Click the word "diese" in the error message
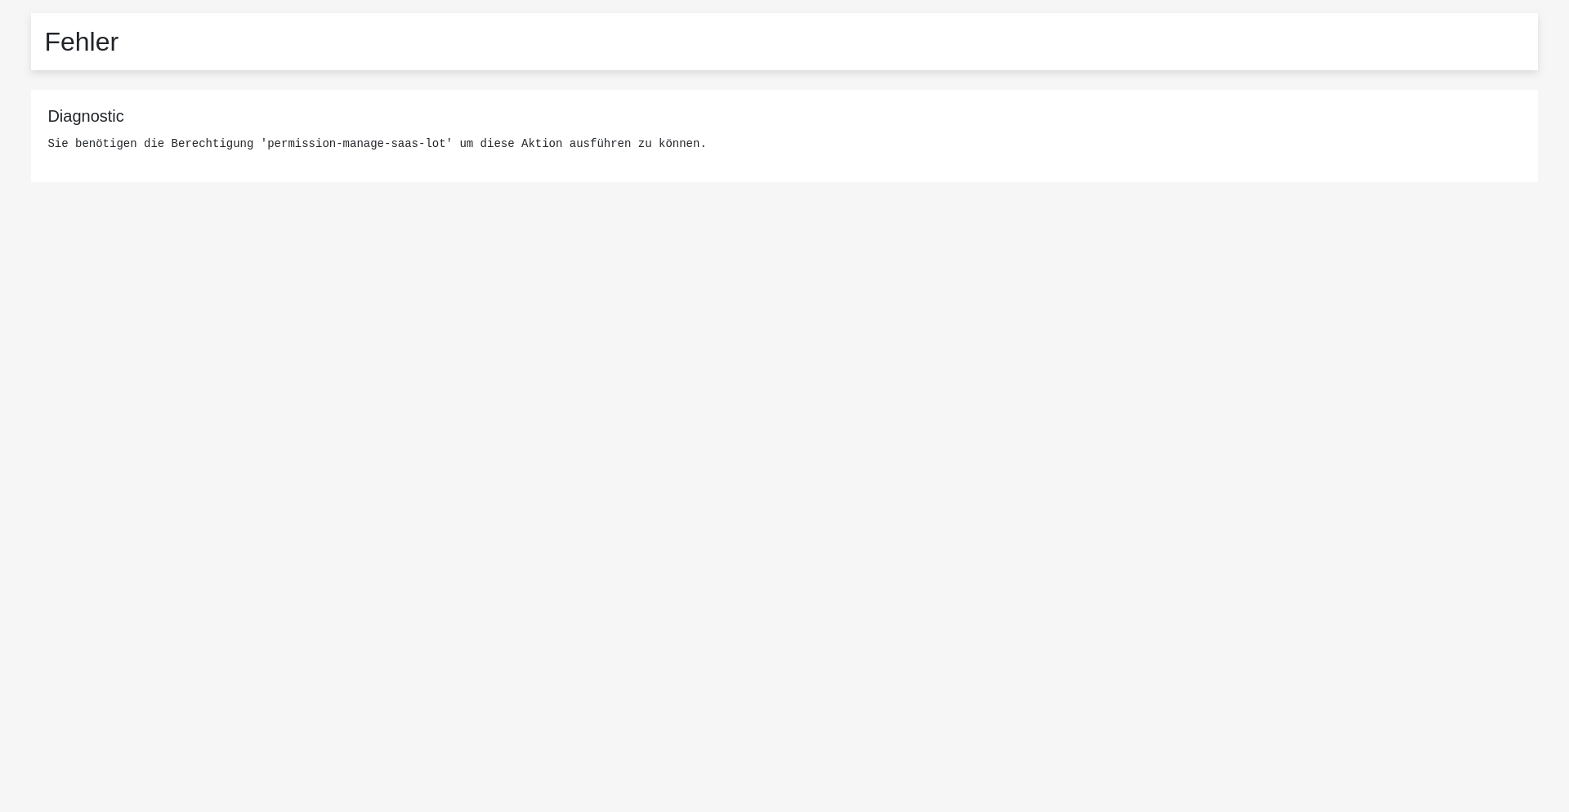Screen dimensions: 1569x812 tap(498, 144)
